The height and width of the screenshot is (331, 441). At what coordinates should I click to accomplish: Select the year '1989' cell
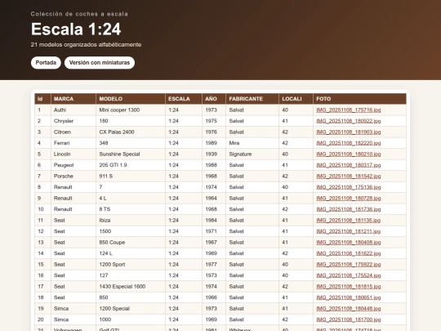pyautogui.click(x=214, y=143)
